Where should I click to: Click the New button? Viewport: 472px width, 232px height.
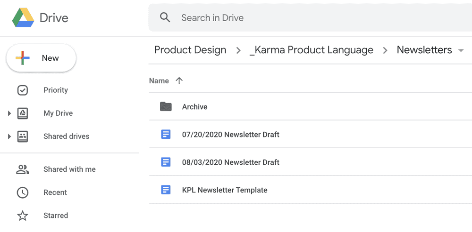[41, 58]
